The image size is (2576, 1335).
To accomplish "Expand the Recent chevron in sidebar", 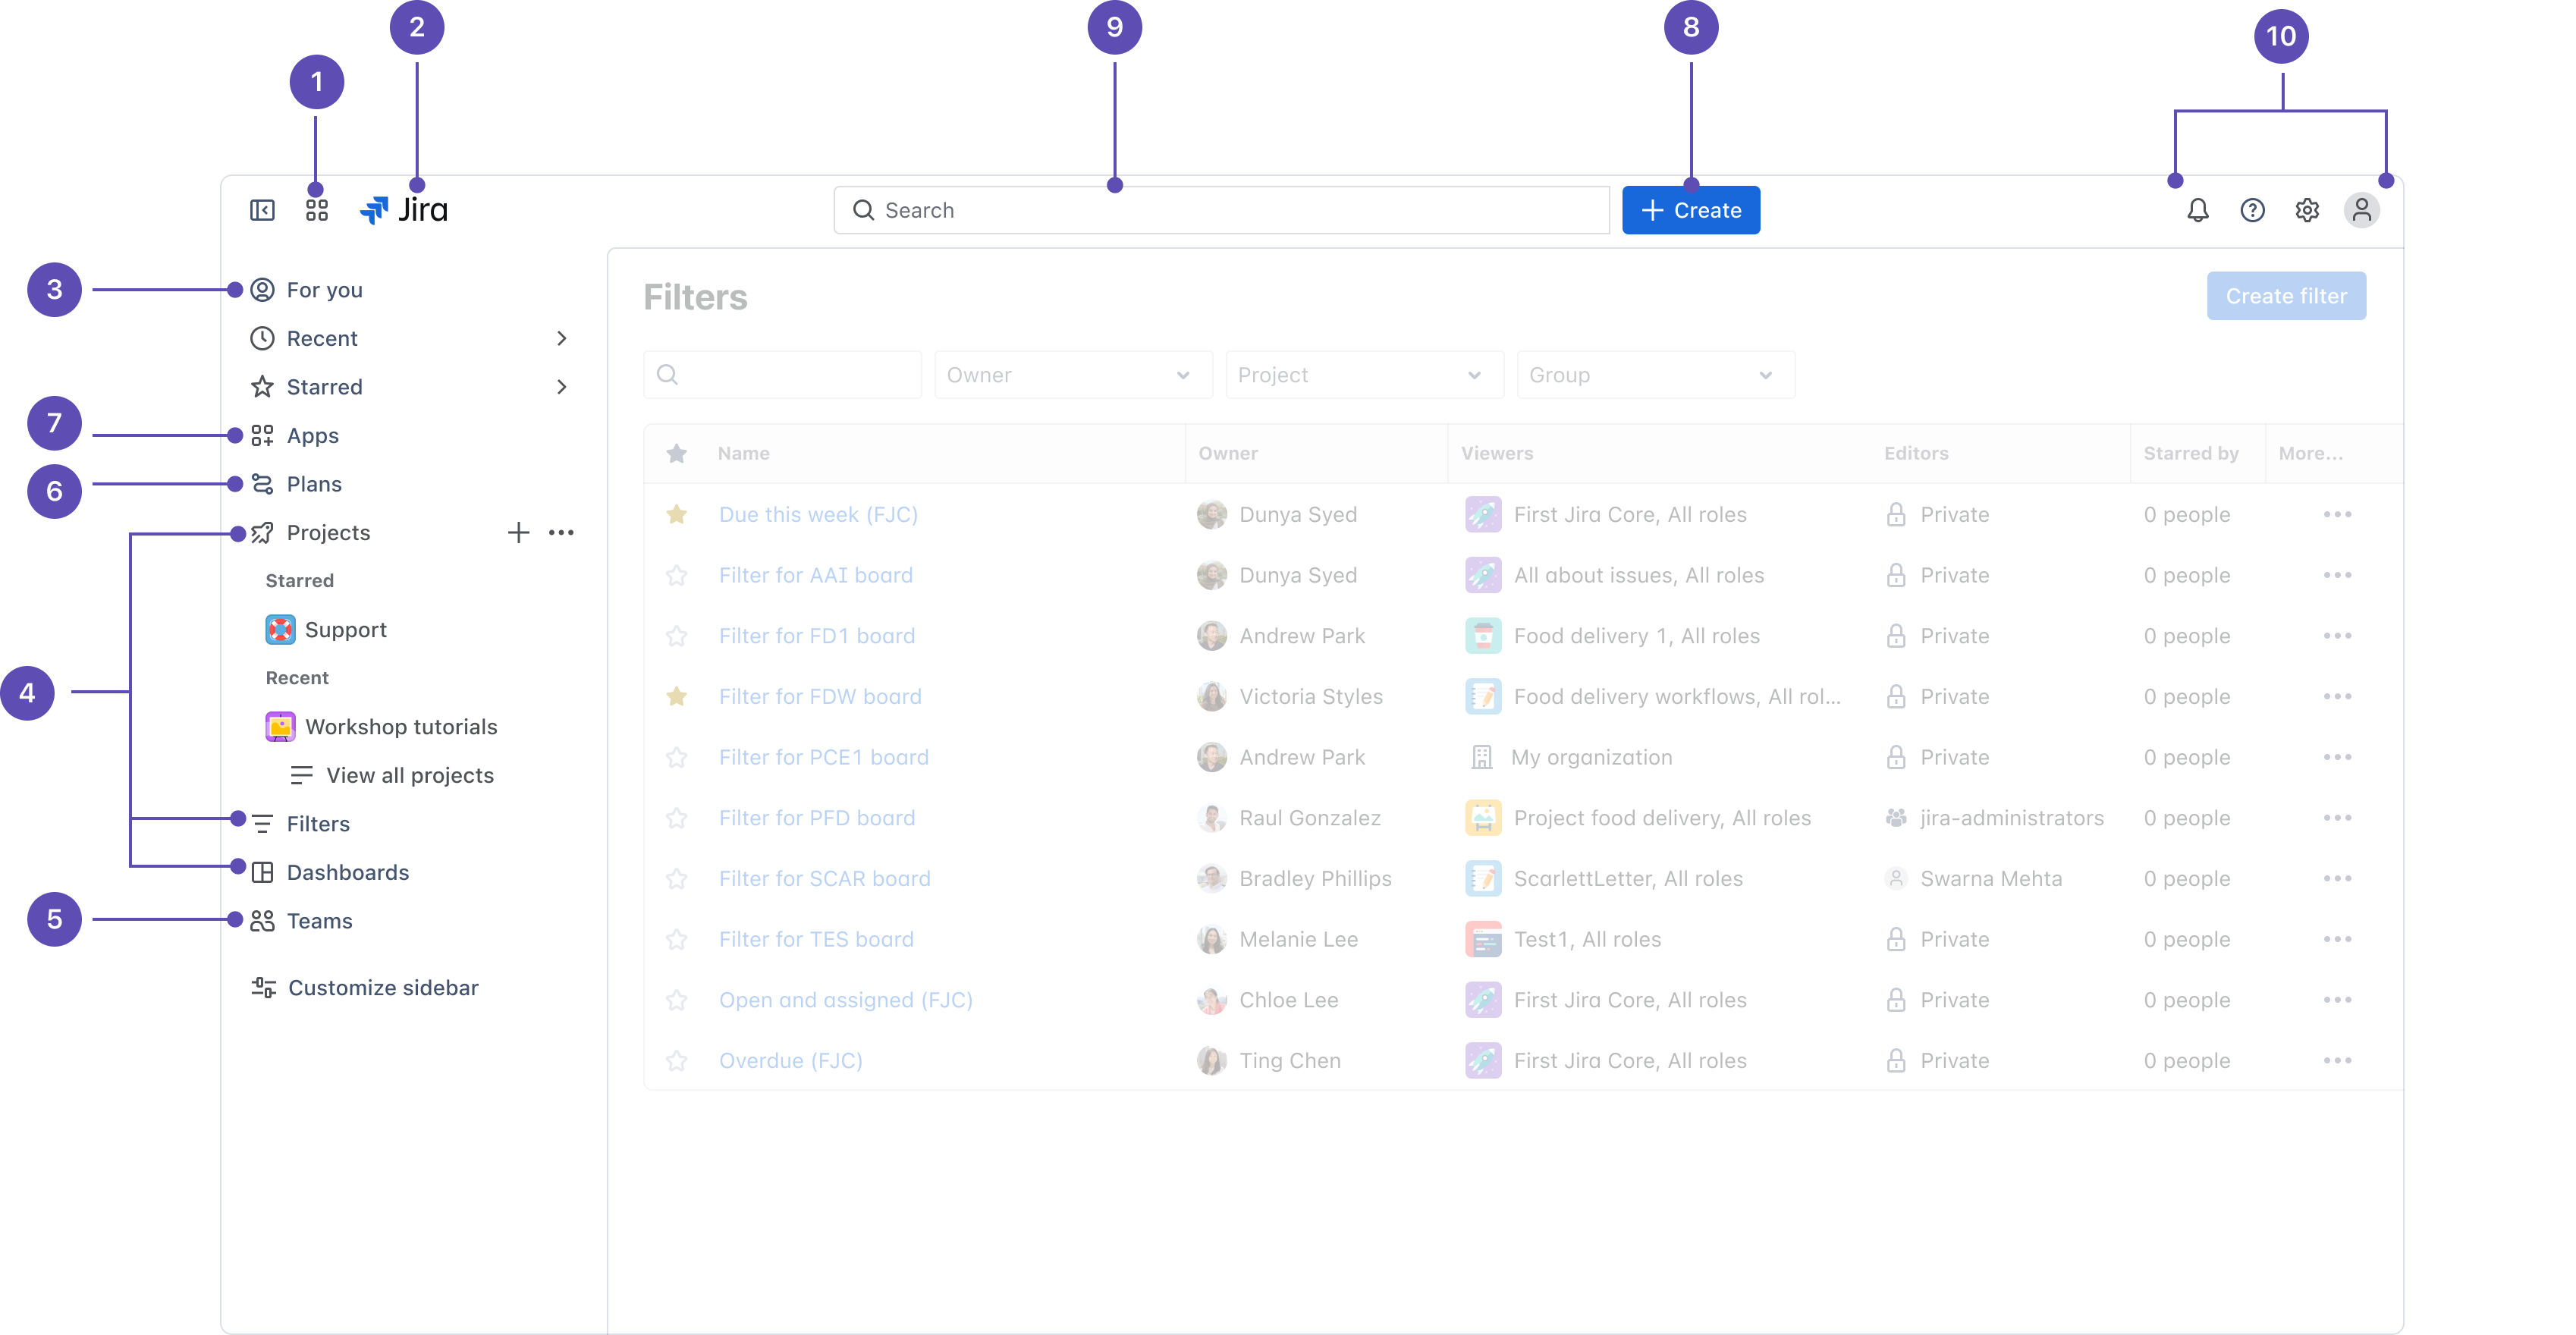I will (562, 339).
